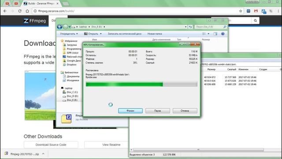The width and height of the screenshot is (282, 159).
Task: Click Explorer refresh button beside address
Action: tap(190, 27)
